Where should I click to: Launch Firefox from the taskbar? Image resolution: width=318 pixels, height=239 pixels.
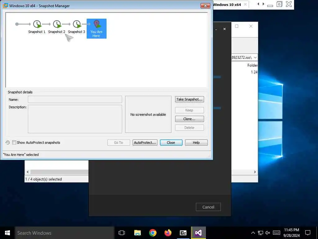168,233
